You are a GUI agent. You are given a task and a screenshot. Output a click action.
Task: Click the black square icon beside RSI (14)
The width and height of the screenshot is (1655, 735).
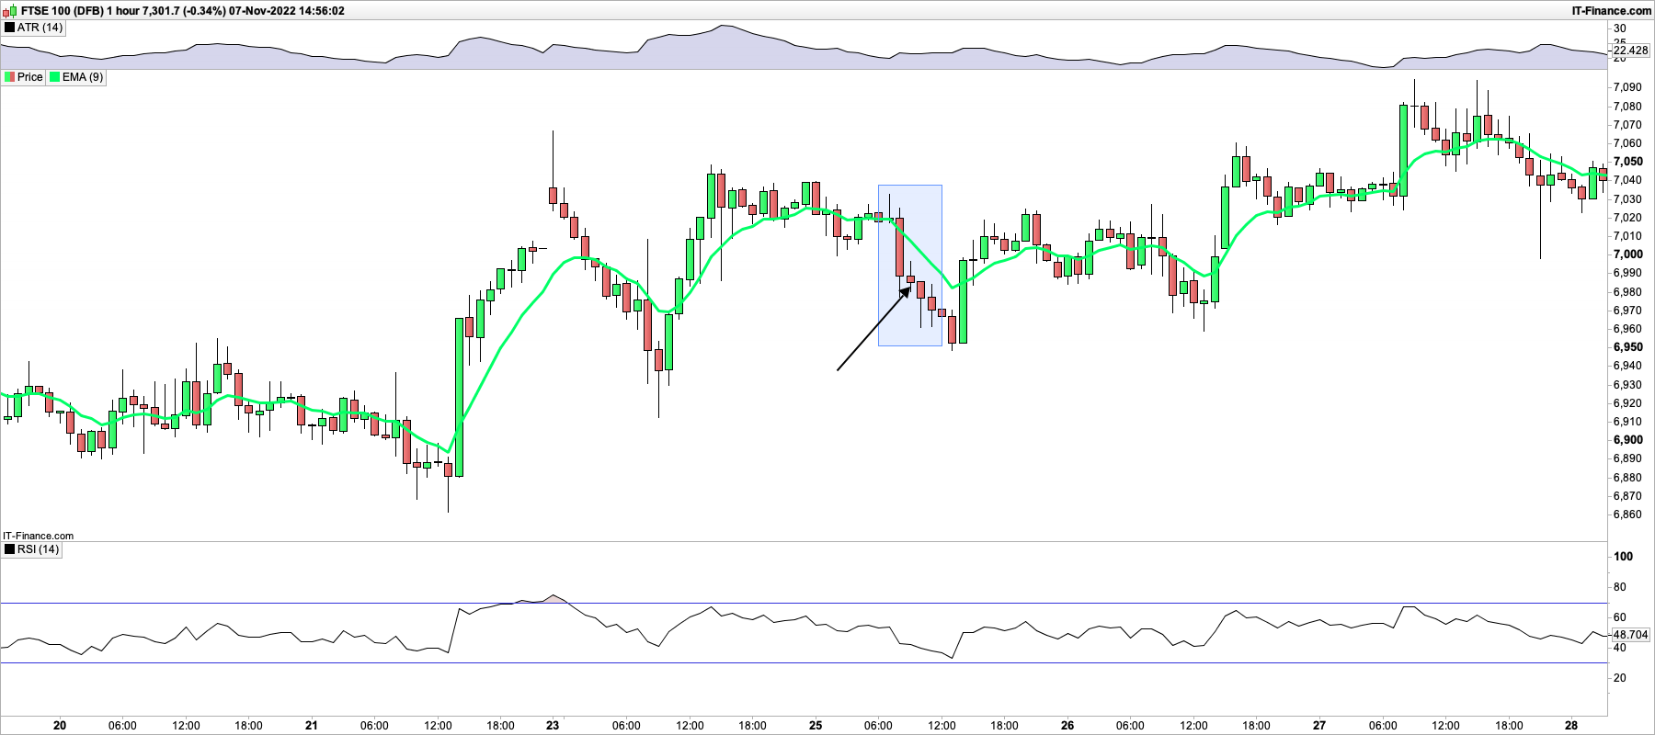(10, 549)
